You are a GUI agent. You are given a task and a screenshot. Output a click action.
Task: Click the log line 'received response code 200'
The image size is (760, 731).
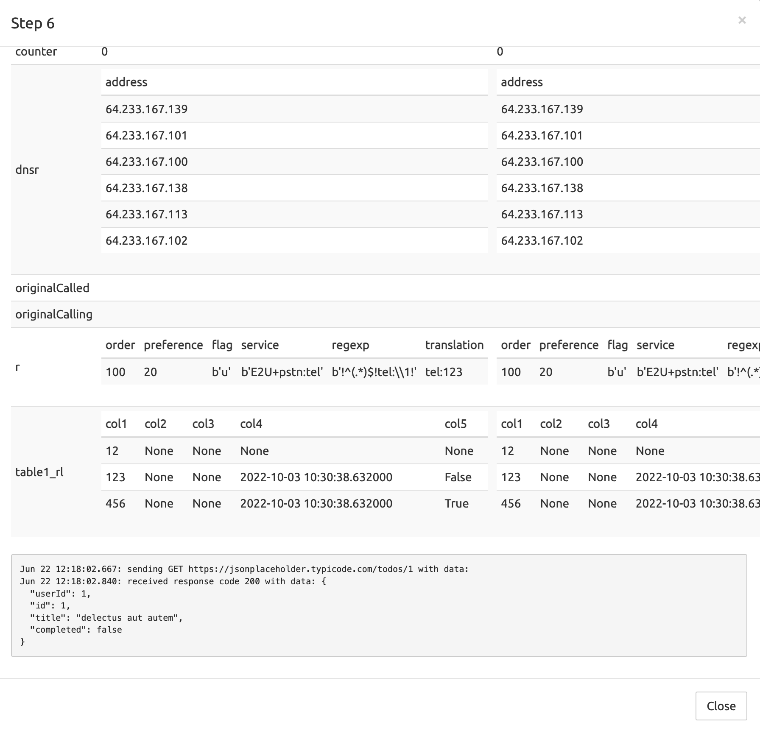pos(173,581)
